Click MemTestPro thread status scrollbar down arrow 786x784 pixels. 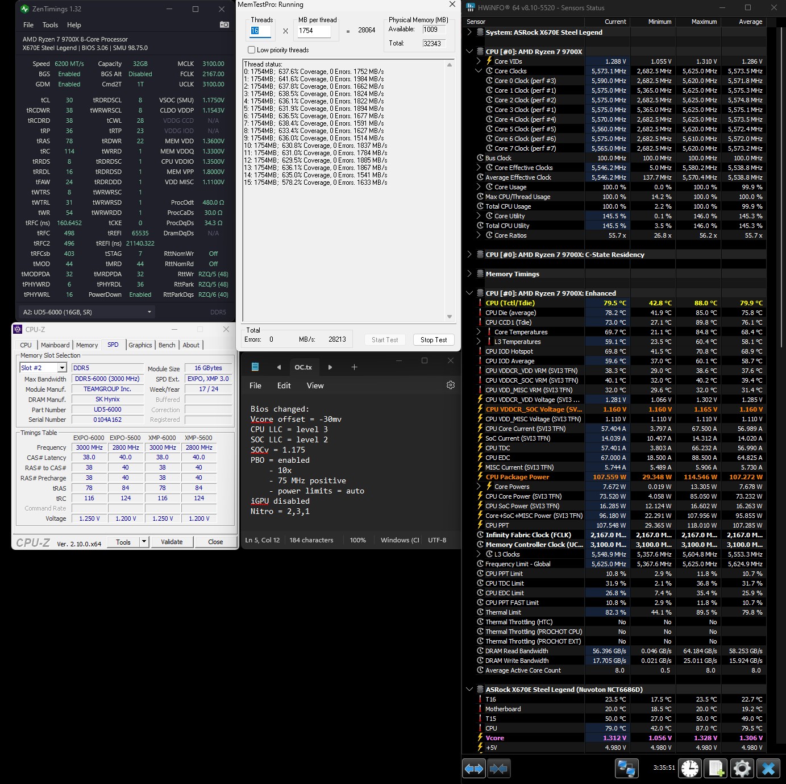pyautogui.click(x=450, y=317)
